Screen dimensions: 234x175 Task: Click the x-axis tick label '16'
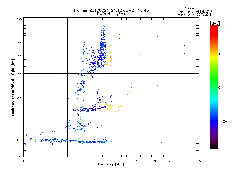199,161
